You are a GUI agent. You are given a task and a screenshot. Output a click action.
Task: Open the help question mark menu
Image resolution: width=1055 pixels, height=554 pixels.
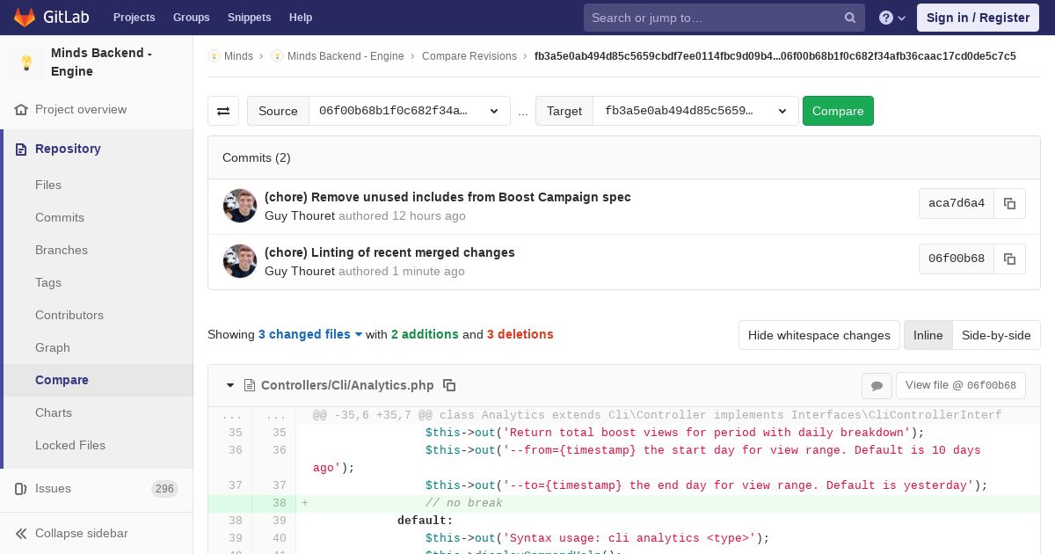coord(891,18)
